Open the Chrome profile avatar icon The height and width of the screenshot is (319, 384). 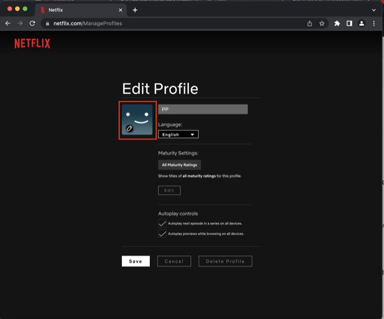point(362,24)
